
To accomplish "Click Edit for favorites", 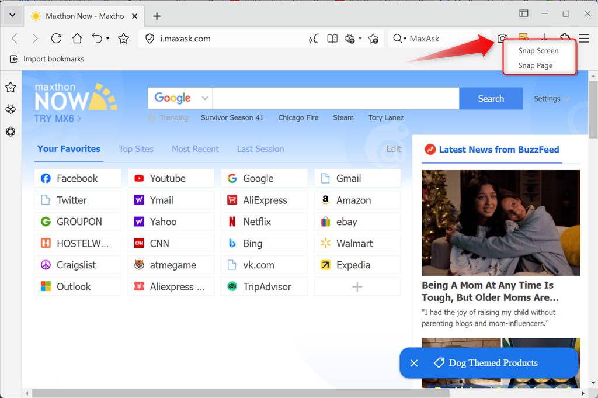I will pyautogui.click(x=394, y=149).
